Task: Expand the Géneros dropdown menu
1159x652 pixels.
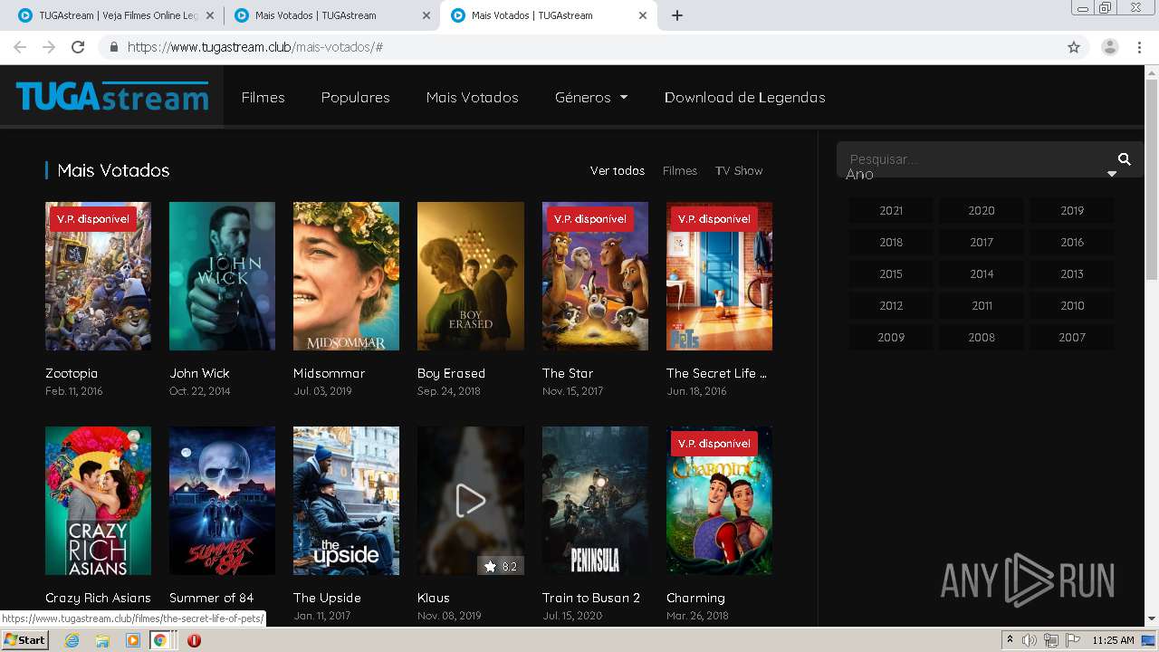Action: tap(591, 97)
